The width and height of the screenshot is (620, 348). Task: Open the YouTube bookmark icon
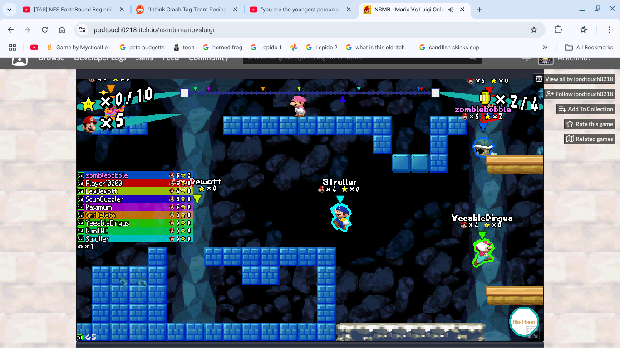coord(34,47)
